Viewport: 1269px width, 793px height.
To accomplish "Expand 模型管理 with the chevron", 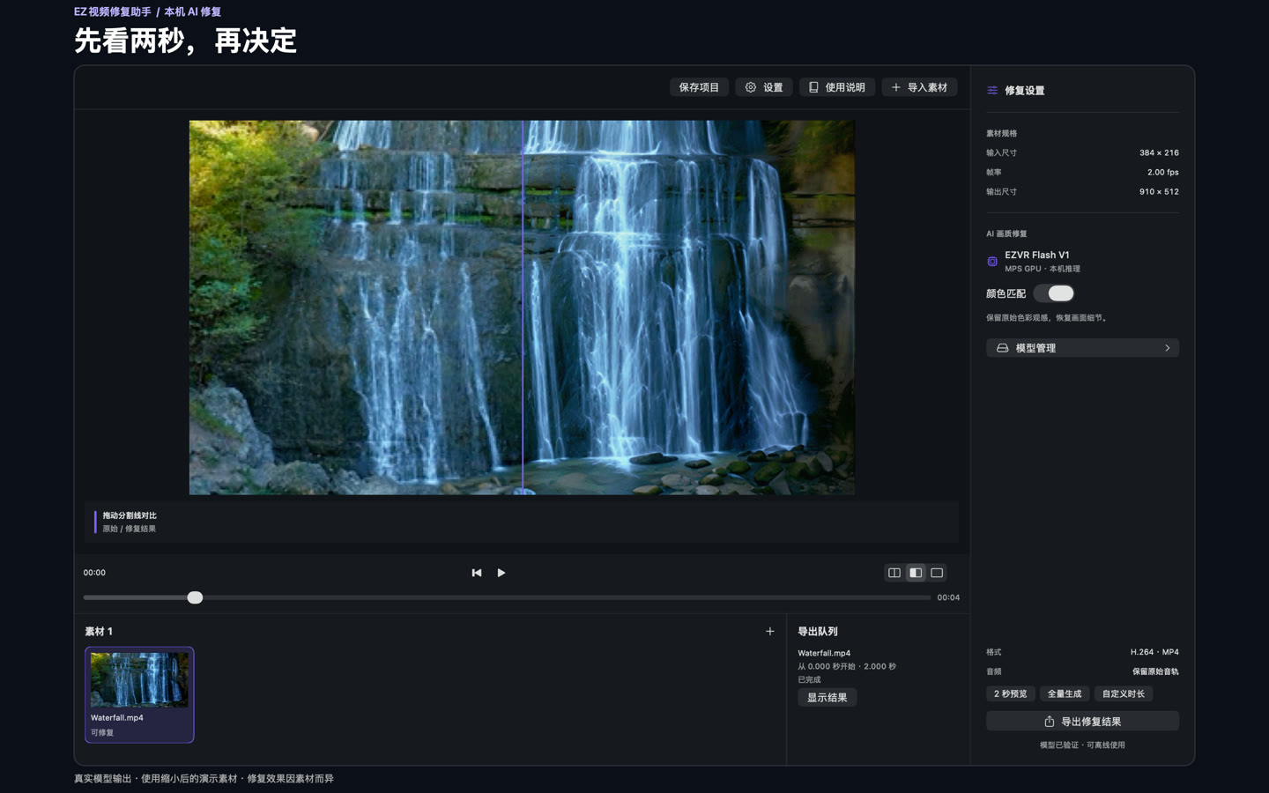I will point(1168,348).
